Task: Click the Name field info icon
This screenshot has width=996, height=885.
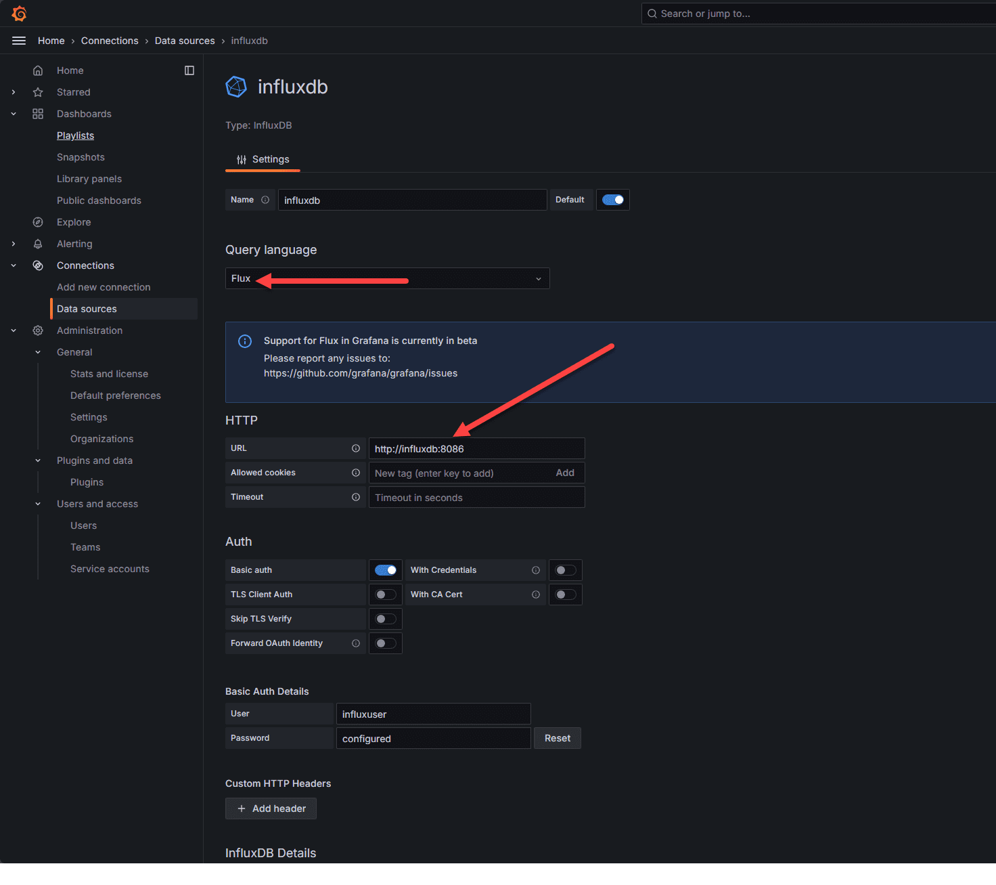Action: click(265, 200)
